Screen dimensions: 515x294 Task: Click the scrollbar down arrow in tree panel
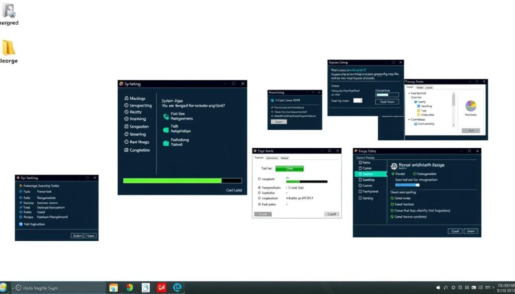(x=454, y=125)
